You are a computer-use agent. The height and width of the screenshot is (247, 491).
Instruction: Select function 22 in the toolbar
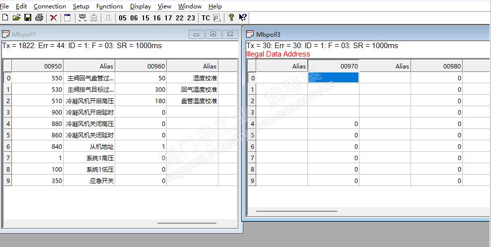(x=180, y=18)
